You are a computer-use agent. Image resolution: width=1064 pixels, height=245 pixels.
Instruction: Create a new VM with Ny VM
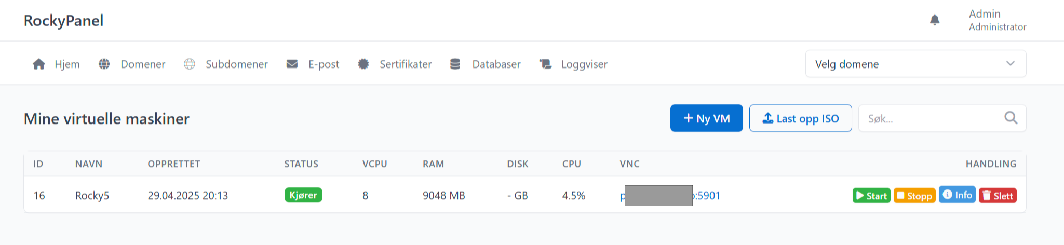click(706, 118)
